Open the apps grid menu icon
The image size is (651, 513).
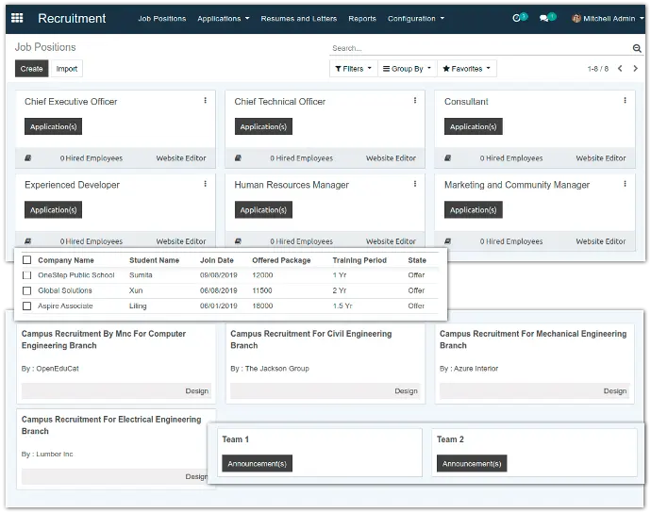click(x=17, y=18)
